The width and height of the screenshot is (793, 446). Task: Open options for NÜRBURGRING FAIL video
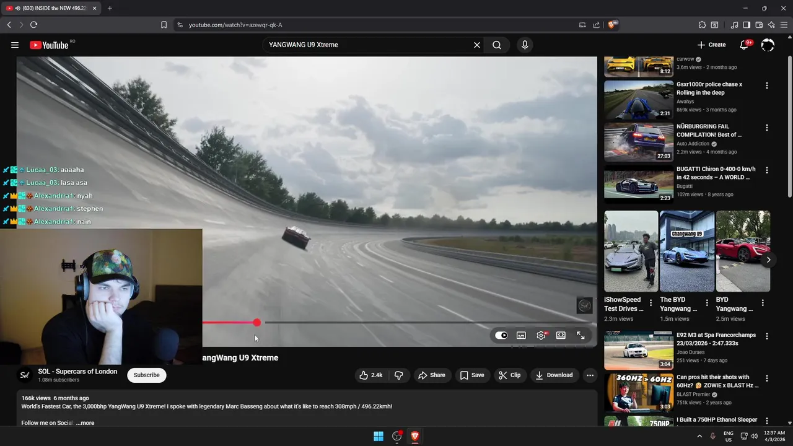tap(766, 128)
